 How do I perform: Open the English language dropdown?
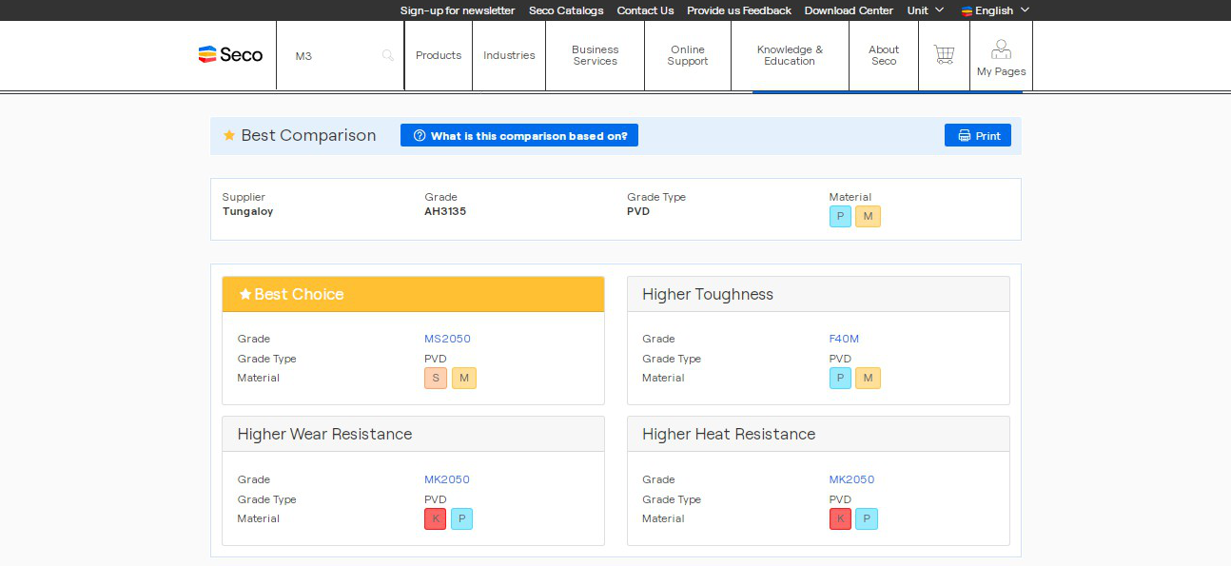pyautogui.click(x=995, y=10)
